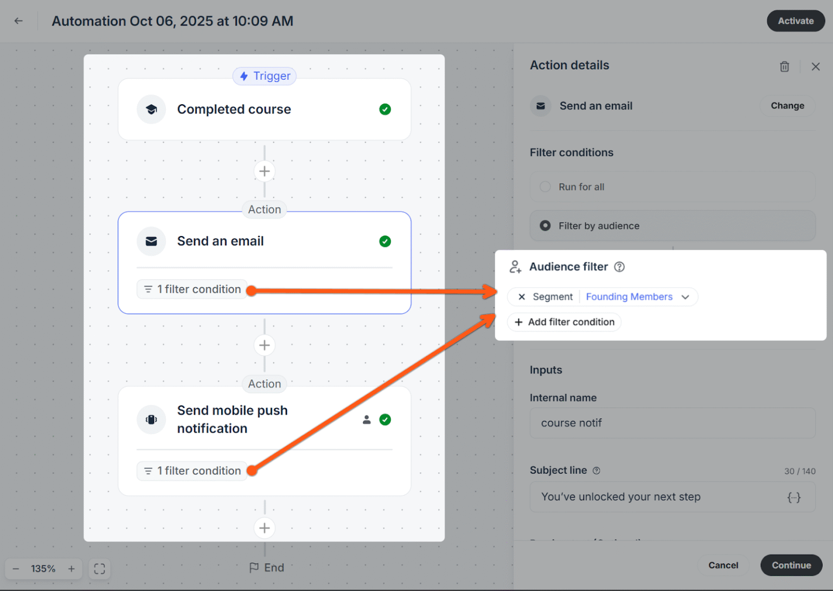The image size is (833, 591).
Task: Open push notification's 1 filter condition
Action: 192,471
